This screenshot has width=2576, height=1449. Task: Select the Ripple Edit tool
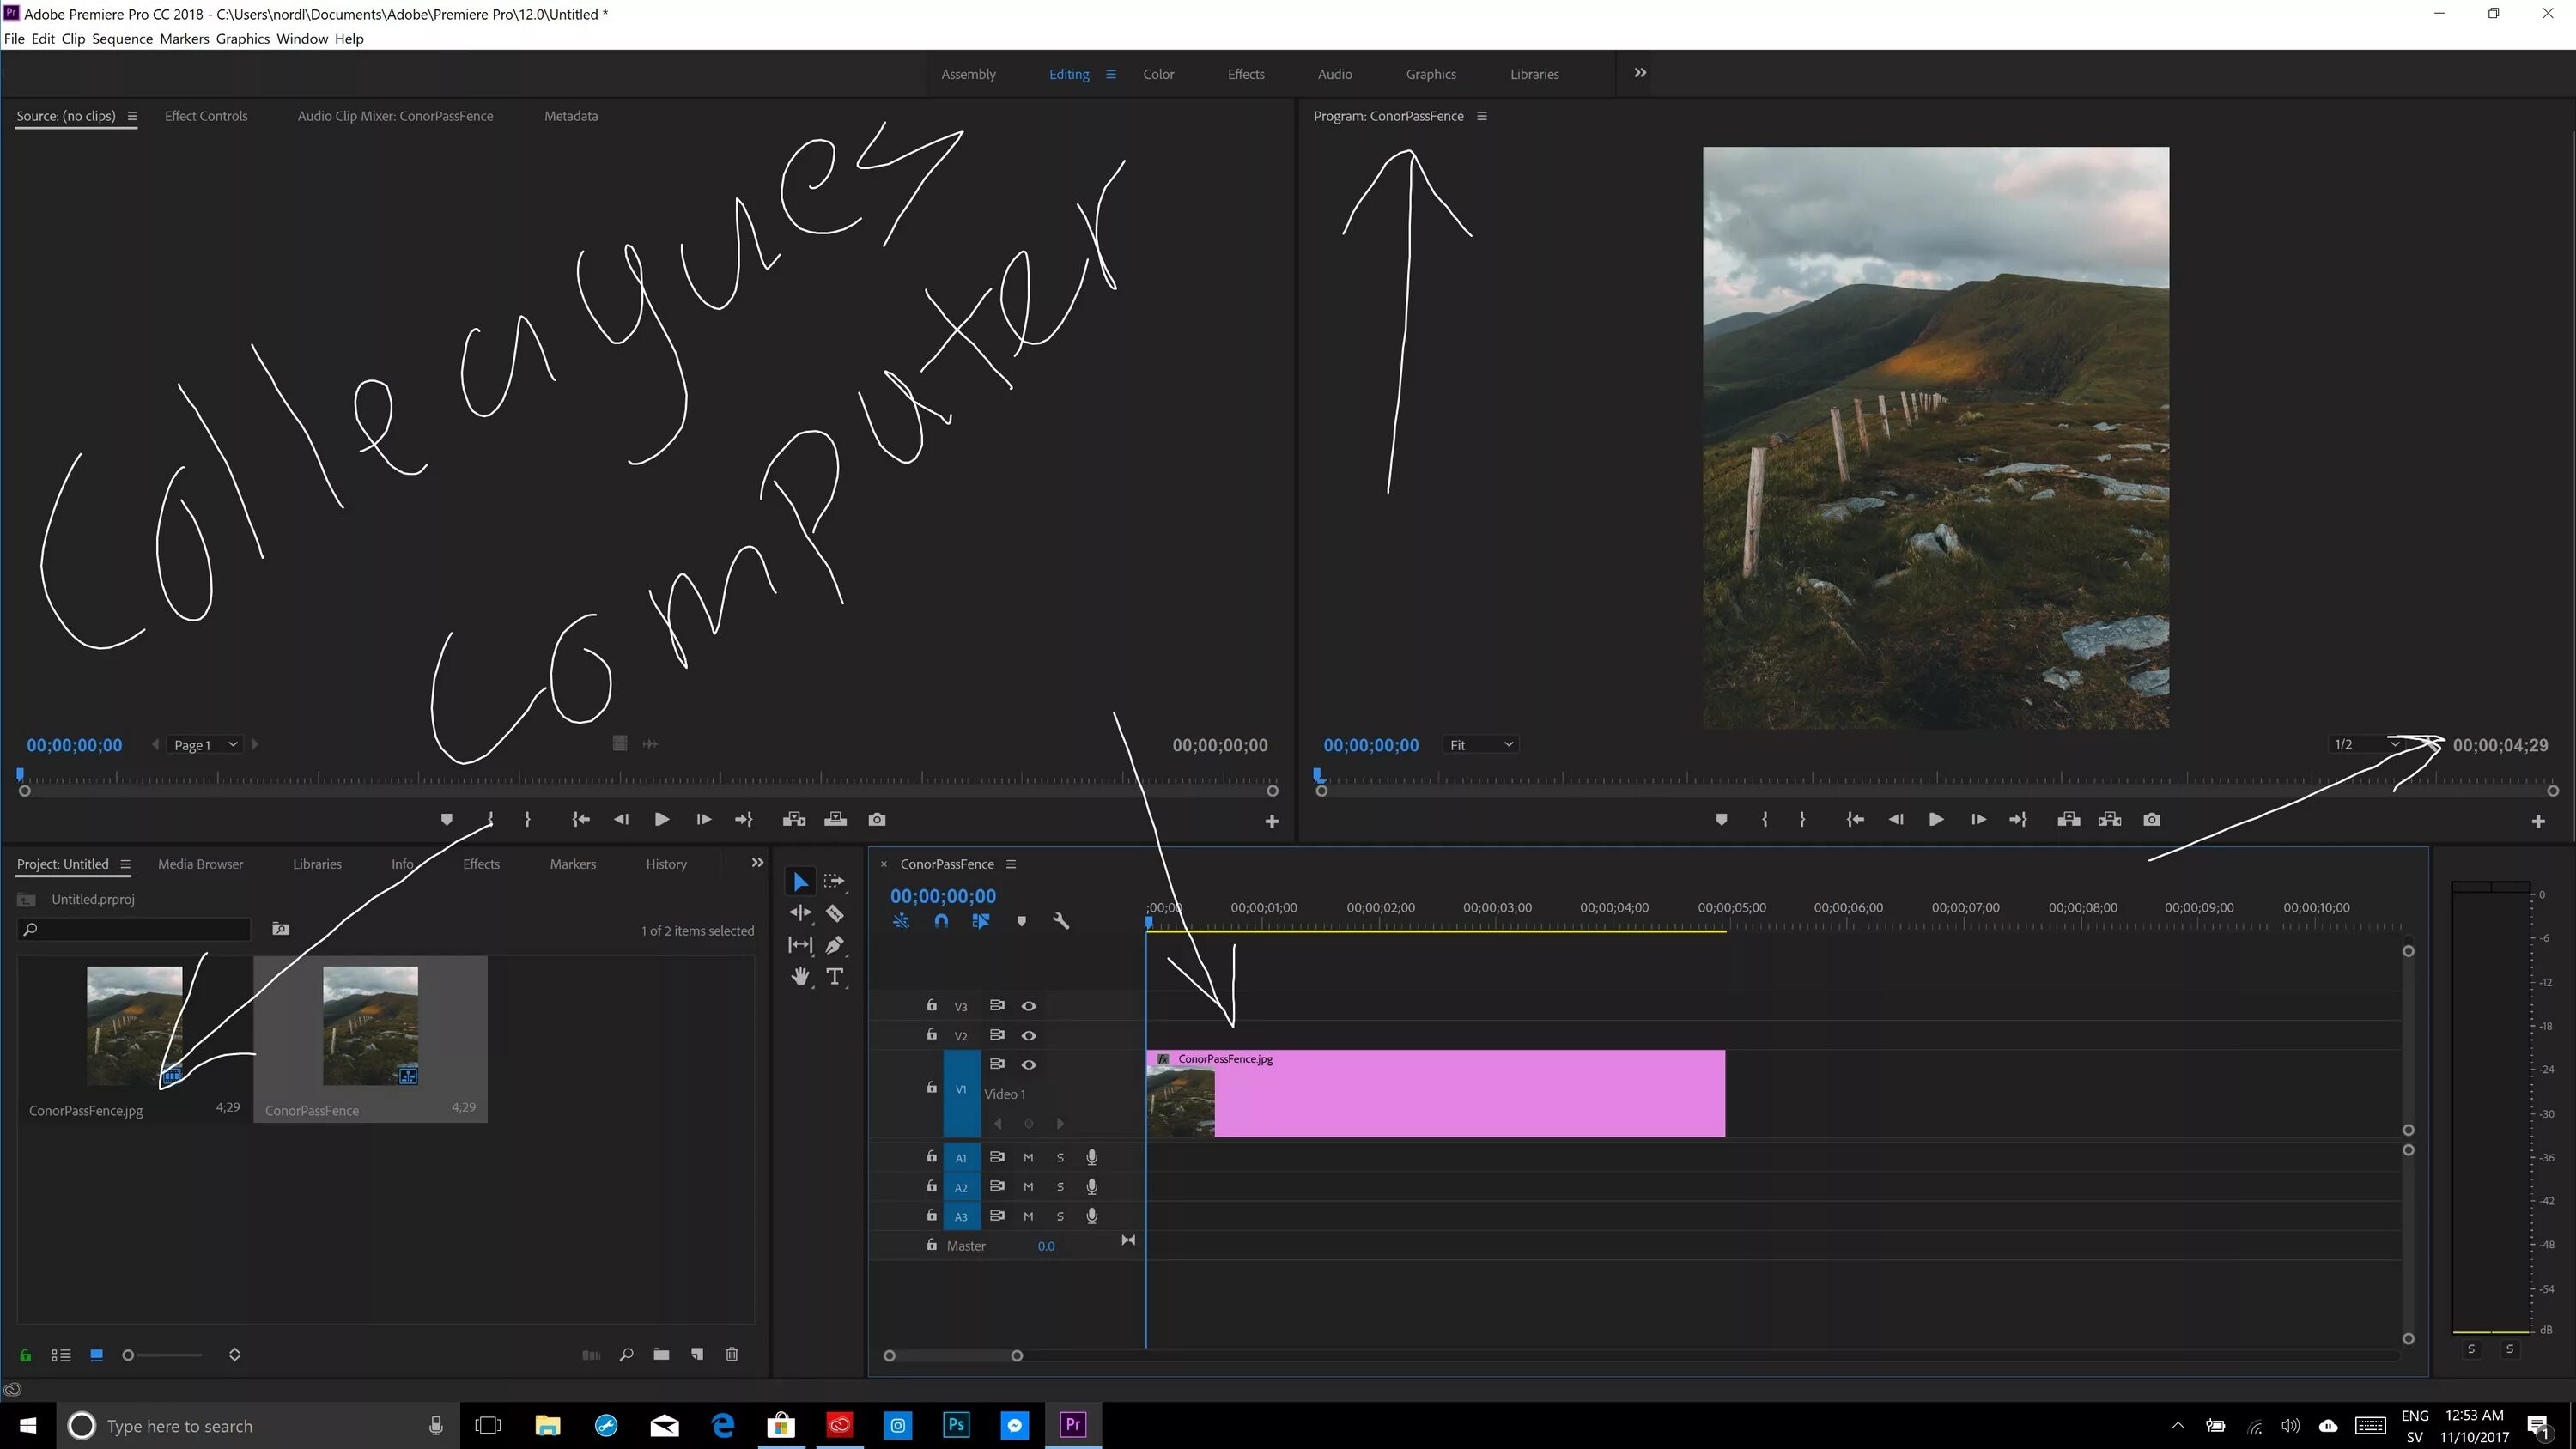(800, 913)
